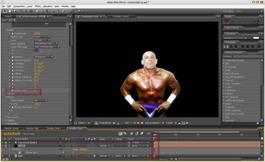Click the always preview icon in viewer
This screenshot has width=265, height=162.
76,123
